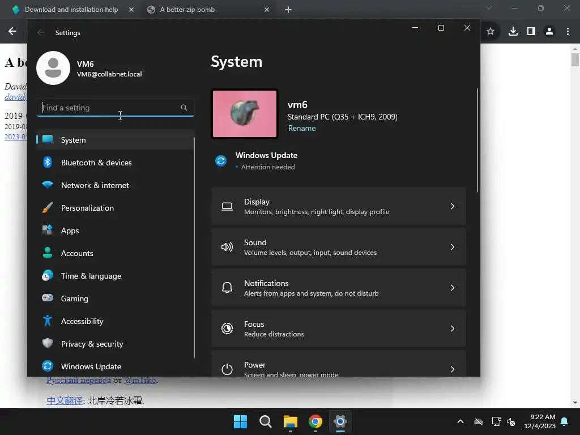Click the Apps icon in sidebar
580x435 pixels.
48,230
